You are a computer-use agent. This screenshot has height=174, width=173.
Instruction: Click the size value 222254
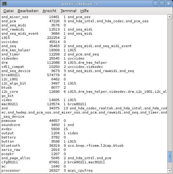(53, 38)
